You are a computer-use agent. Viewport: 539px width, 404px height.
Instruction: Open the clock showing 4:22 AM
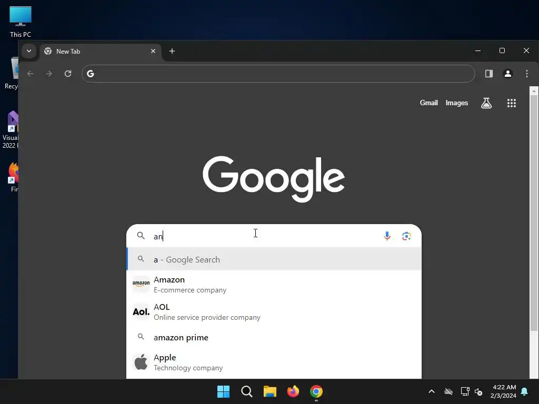(504, 391)
